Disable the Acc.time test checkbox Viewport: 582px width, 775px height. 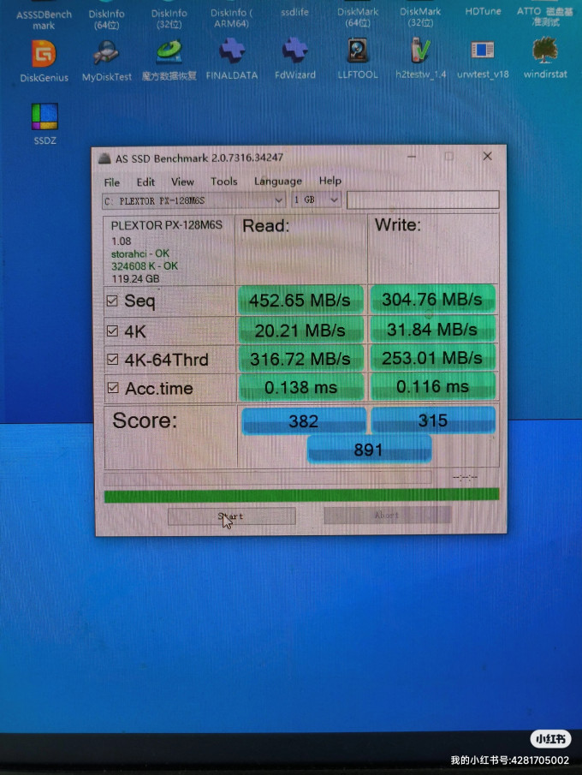coord(112,389)
